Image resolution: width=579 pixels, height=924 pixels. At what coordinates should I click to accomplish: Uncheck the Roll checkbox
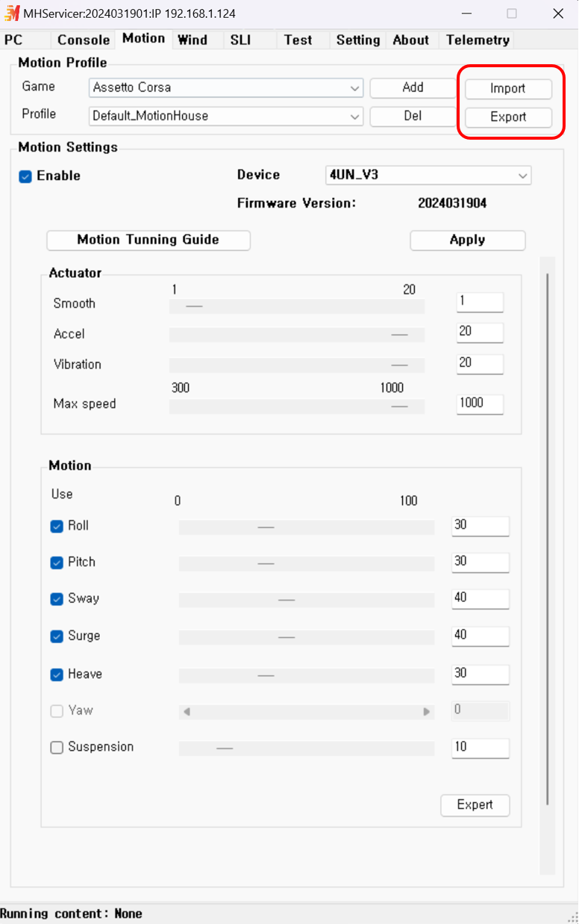(57, 527)
